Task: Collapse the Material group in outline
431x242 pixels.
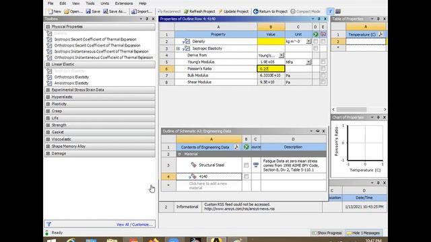Action: tap(180, 154)
